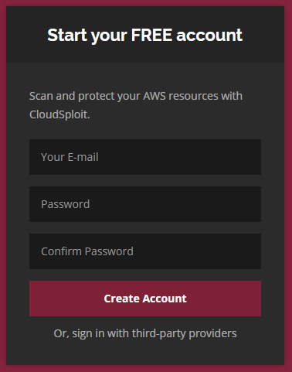Click the word CloudSploit in the description

59,114
